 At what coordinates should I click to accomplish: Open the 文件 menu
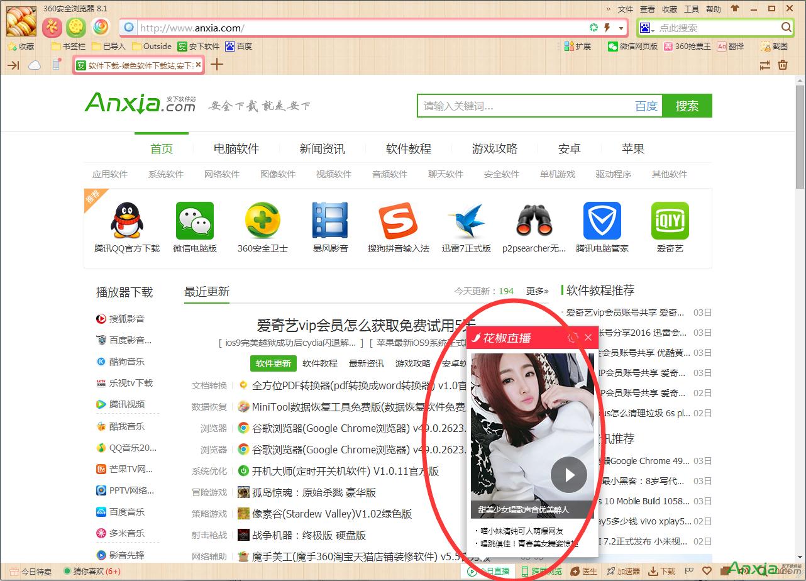[626, 9]
